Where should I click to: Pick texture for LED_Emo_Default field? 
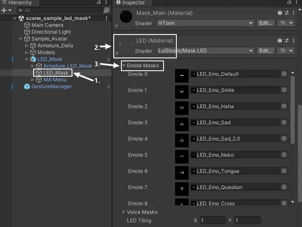[284, 74]
